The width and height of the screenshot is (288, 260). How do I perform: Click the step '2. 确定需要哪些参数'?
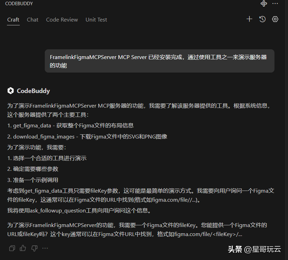click(x=33, y=169)
